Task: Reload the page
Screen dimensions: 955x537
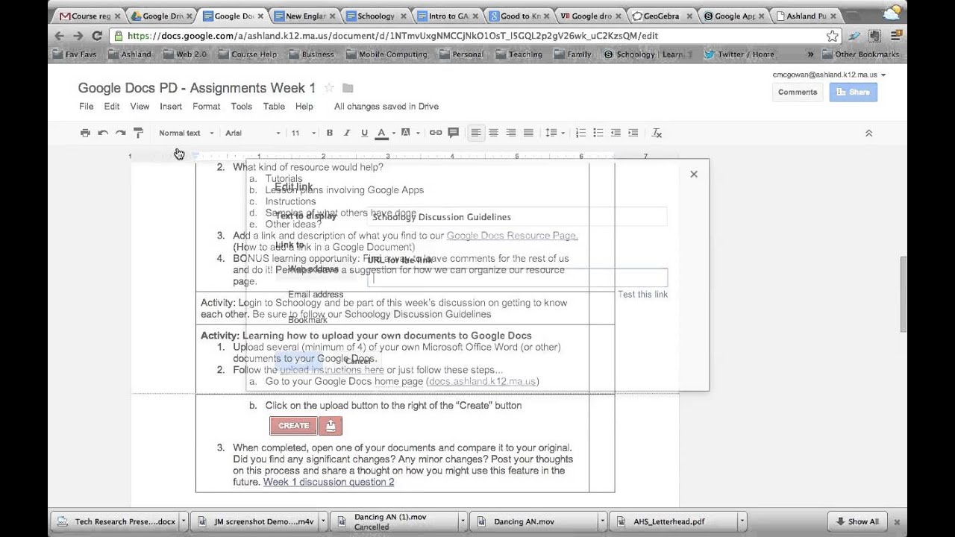Action: point(97,36)
